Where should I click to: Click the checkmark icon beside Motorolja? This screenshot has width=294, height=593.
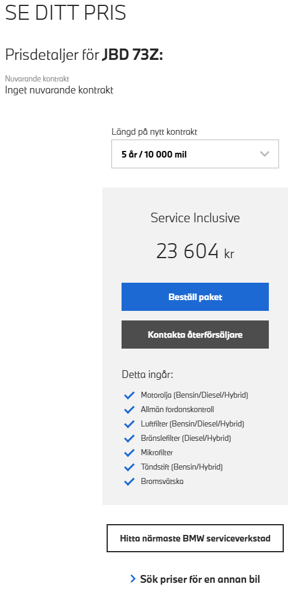[129, 395]
